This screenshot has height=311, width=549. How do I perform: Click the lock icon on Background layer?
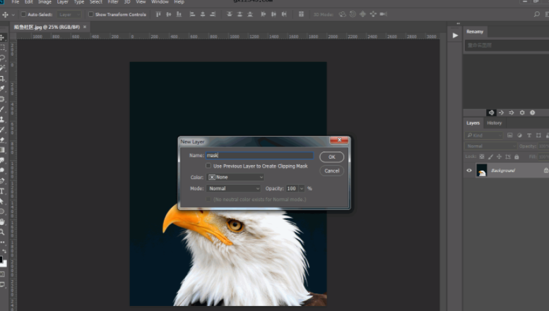click(546, 170)
